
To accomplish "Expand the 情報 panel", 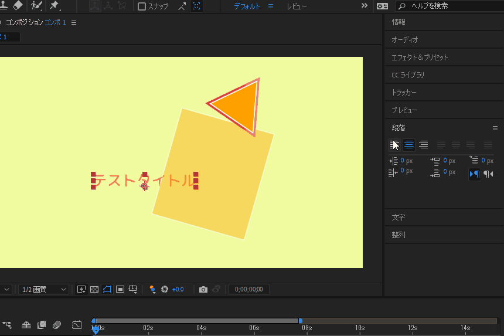I will point(399,22).
